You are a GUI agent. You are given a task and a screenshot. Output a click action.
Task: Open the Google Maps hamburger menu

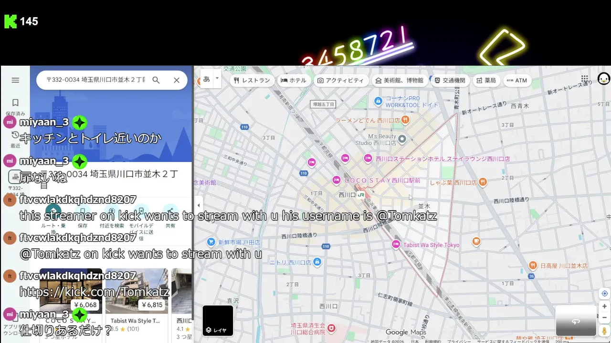coord(15,80)
